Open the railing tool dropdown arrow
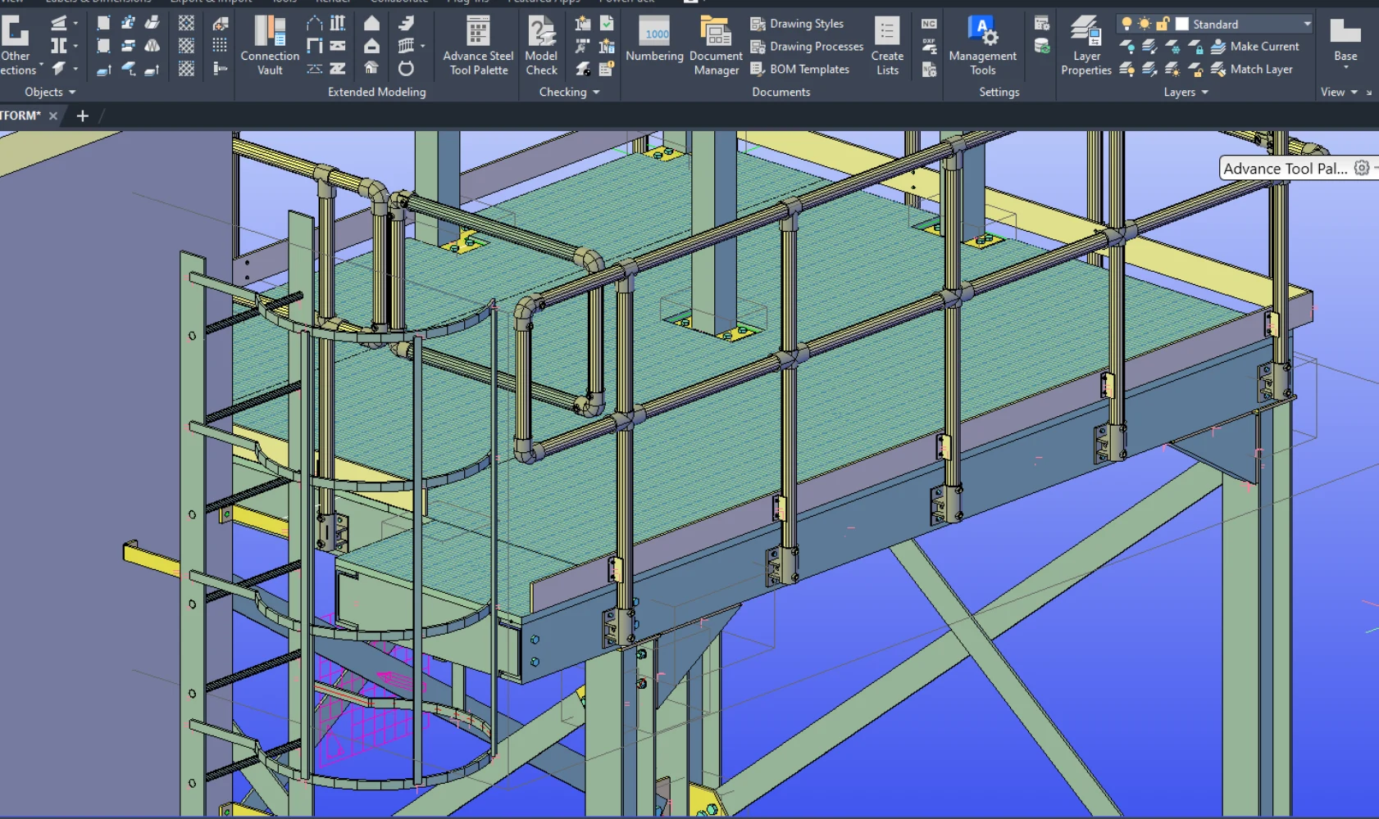Viewport: 1379px width, 819px height. point(422,45)
